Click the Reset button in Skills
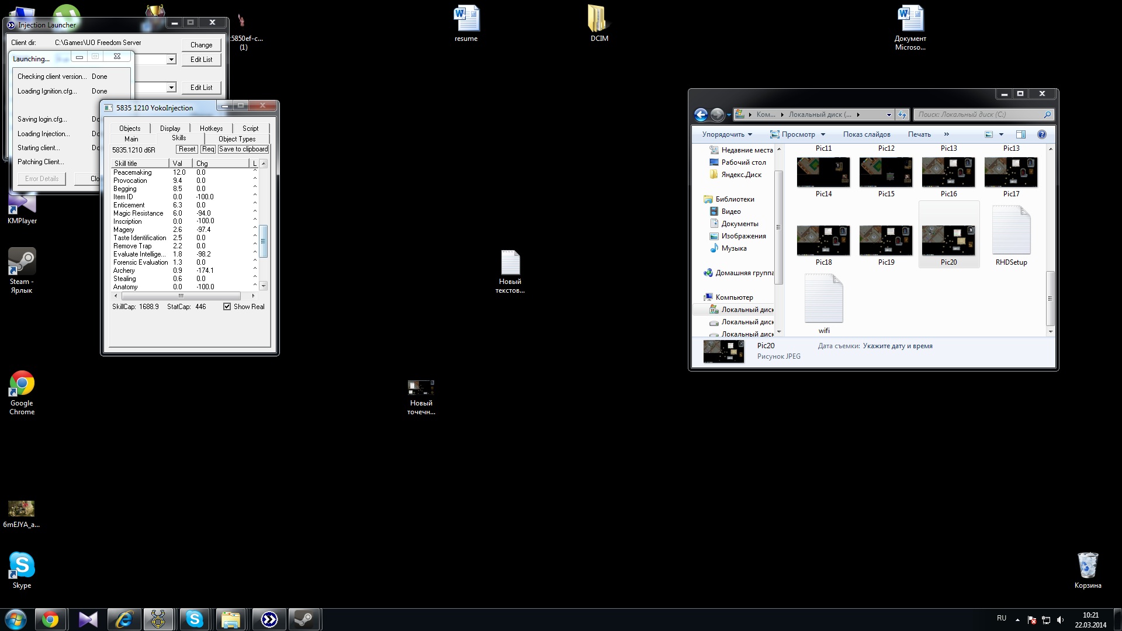Screen dimensions: 1122x631 point(187,150)
